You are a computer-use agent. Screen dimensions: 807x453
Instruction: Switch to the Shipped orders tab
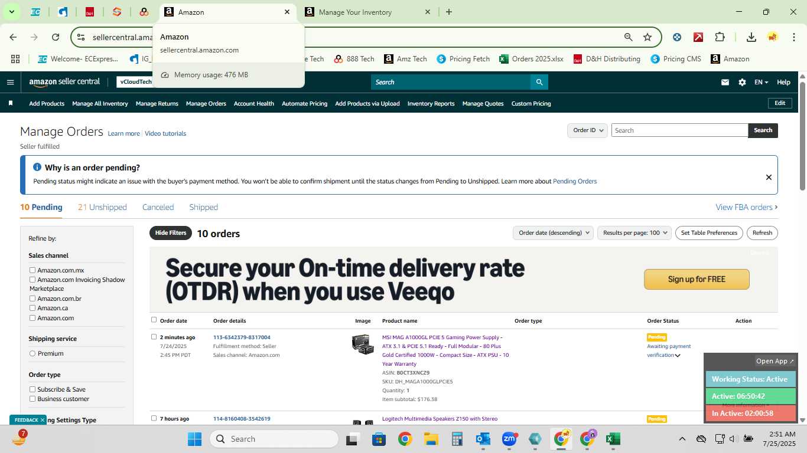click(x=204, y=207)
